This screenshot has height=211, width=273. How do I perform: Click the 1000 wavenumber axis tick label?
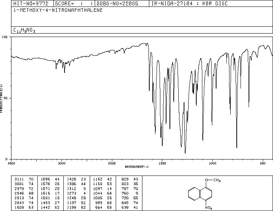coord(212,163)
